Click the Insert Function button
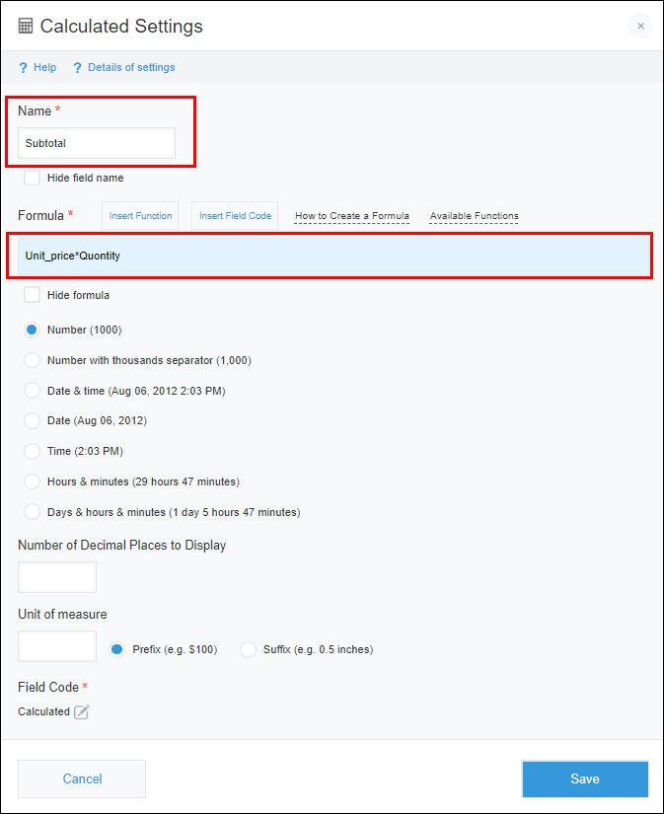Image resolution: width=664 pixels, height=814 pixels. [x=139, y=215]
